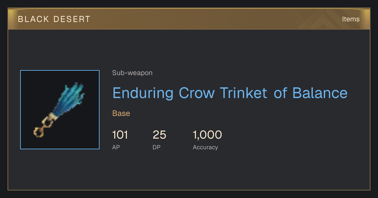Screen dimensions: 378x198
Task: Click the word Balance in the item name
Action: click(320, 93)
